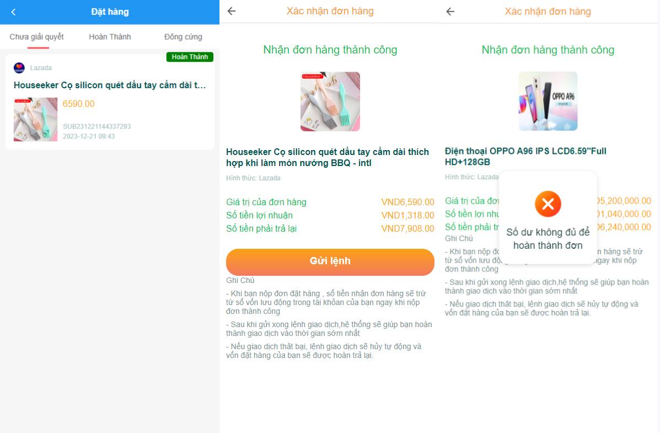This screenshot has height=433, width=660.
Task: Select the 6590.00 order price
Action: point(79,104)
